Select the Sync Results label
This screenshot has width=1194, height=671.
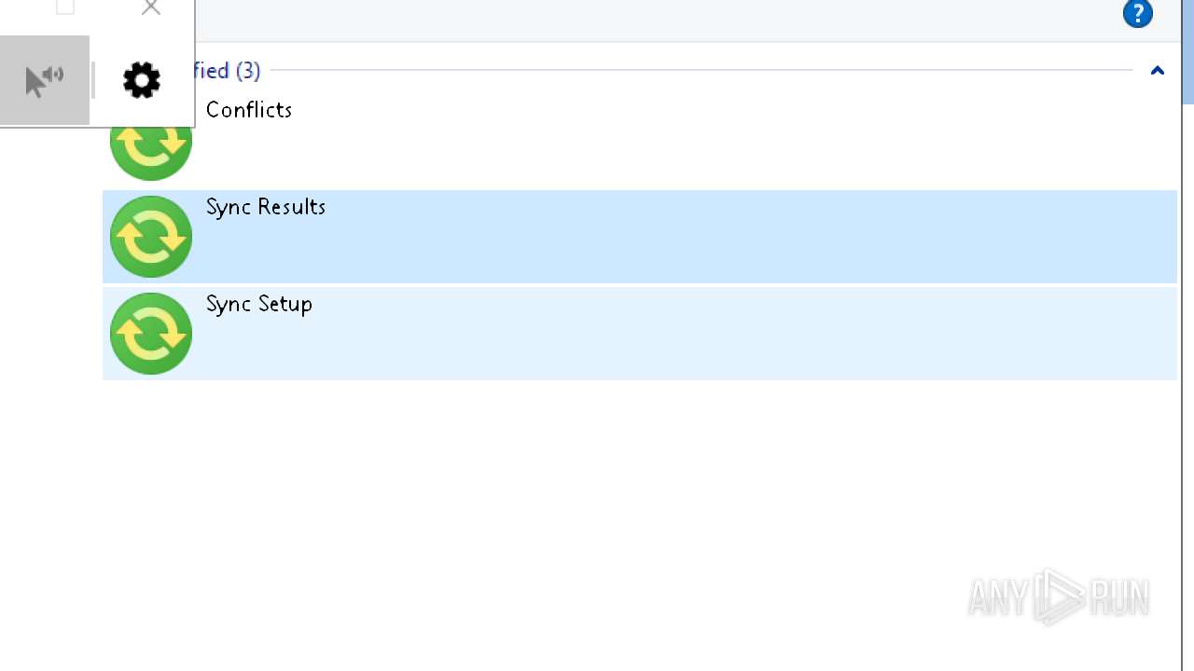pos(266,207)
